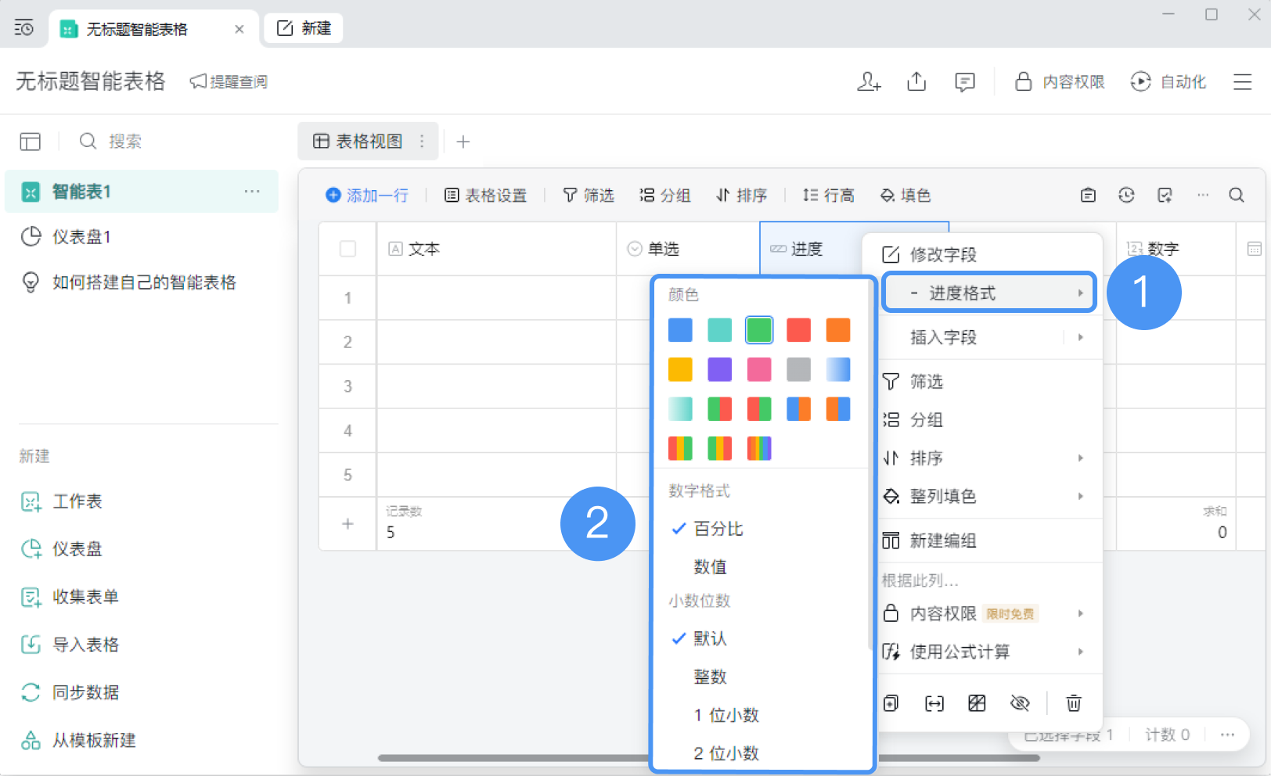Image resolution: width=1271 pixels, height=776 pixels.
Task: Expand 插入字段 submenu arrow
Action: click(1081, 337)
